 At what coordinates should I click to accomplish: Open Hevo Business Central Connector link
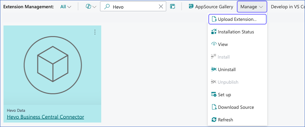pos(46,117)
